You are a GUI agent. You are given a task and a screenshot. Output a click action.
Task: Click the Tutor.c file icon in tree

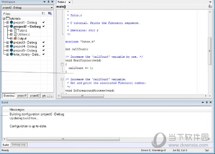pos(15,30)
